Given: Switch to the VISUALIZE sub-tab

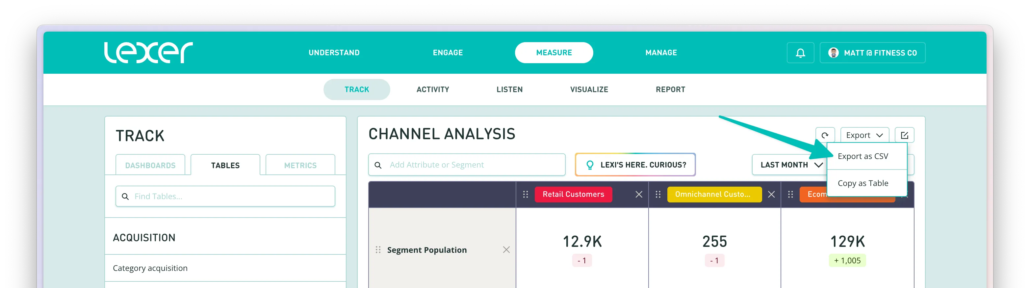Looking at the screenshot, I should click(589, 90).
